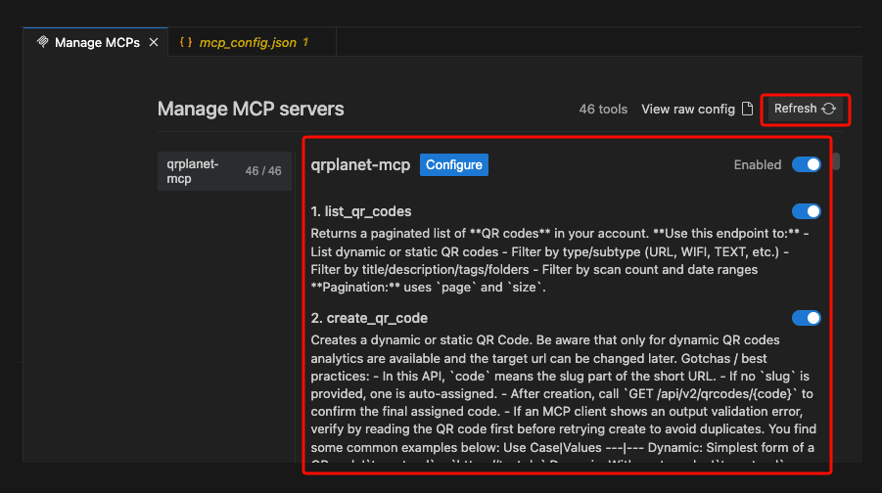Image resolution: width=882 pixels, height=493 pixels.
Task: Click the '2. create_qr_code' heading
Action: pyautogui.click(x=369, y=318)
